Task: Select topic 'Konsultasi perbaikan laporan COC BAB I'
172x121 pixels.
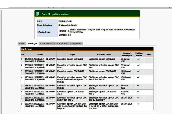Action: [x=72, y=66]
